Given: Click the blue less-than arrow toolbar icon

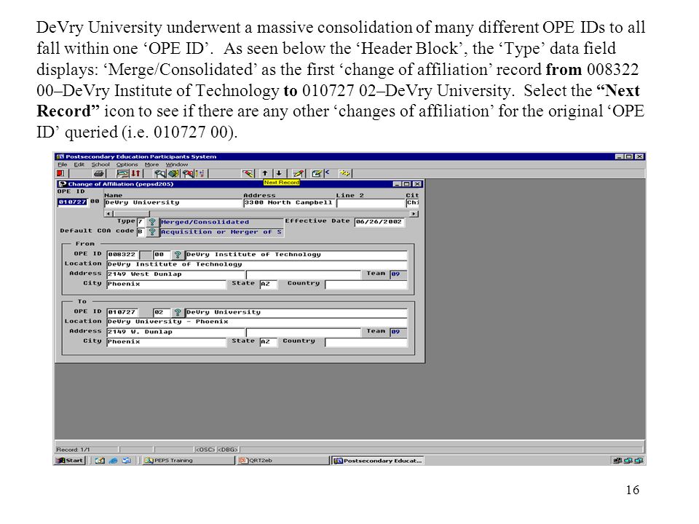Looking at the screenshot, I should click(x=327, y=172).
